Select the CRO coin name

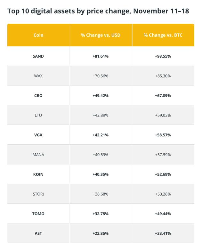[38, 96]
